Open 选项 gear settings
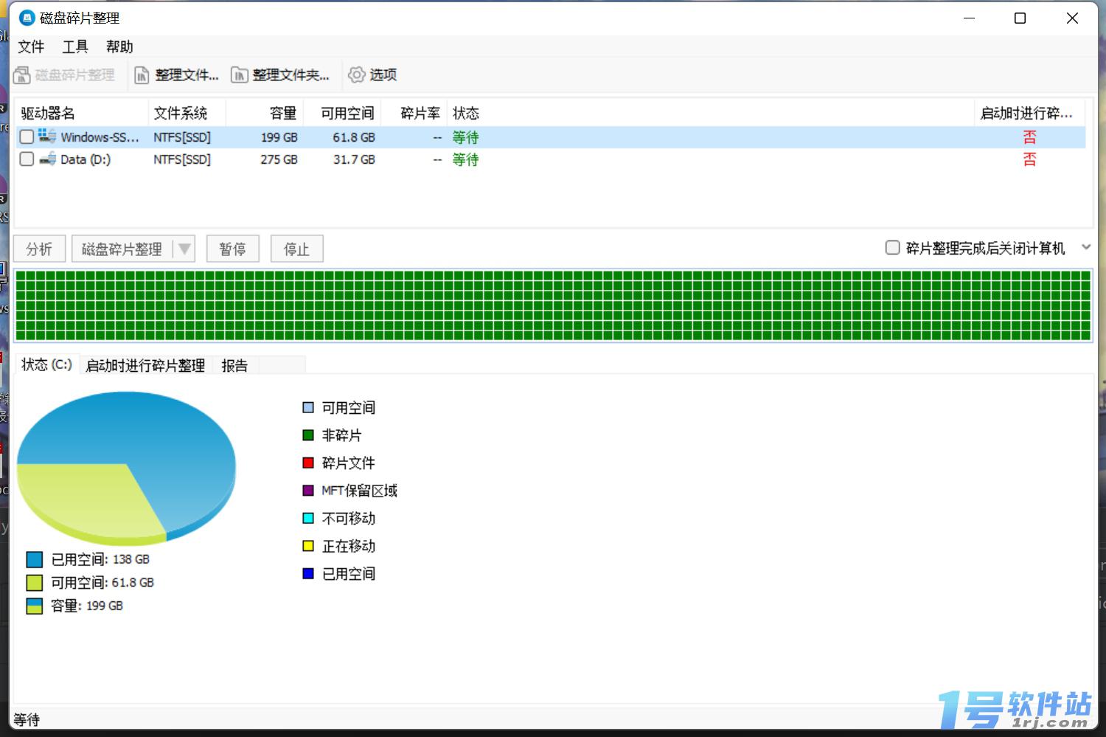1106x737 pixels. pyautogui.click(x=372, y=75)
